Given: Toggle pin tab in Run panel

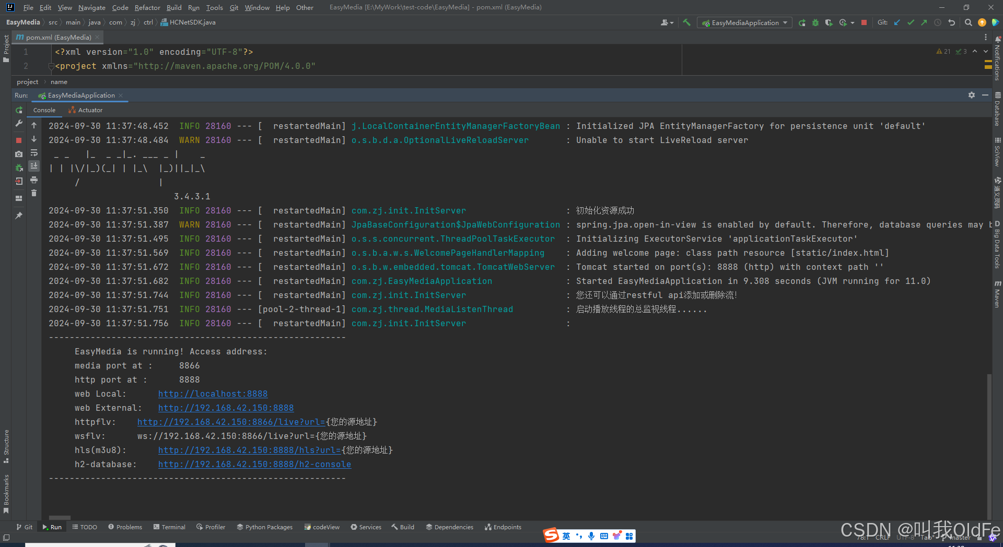Looking at the screenshot, I should [x=19, y=215].
